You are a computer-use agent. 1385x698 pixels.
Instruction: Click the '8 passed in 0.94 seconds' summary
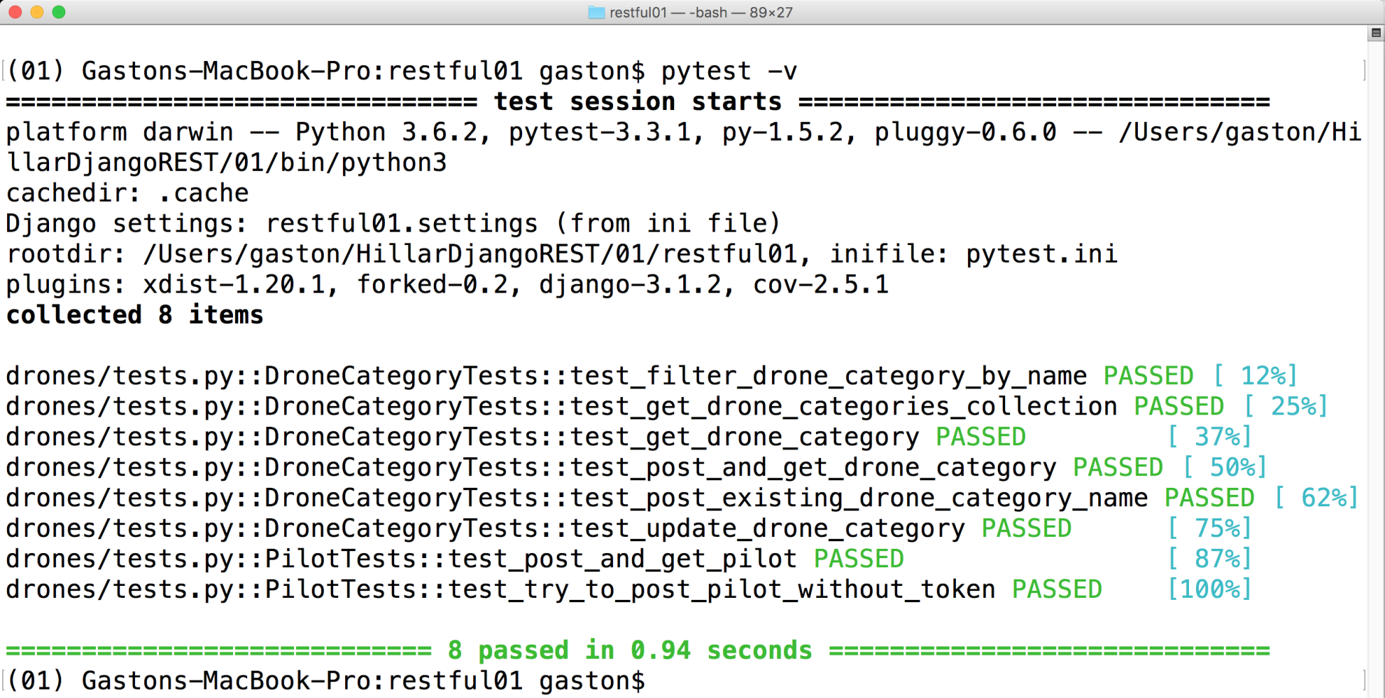tap(630, 650)
